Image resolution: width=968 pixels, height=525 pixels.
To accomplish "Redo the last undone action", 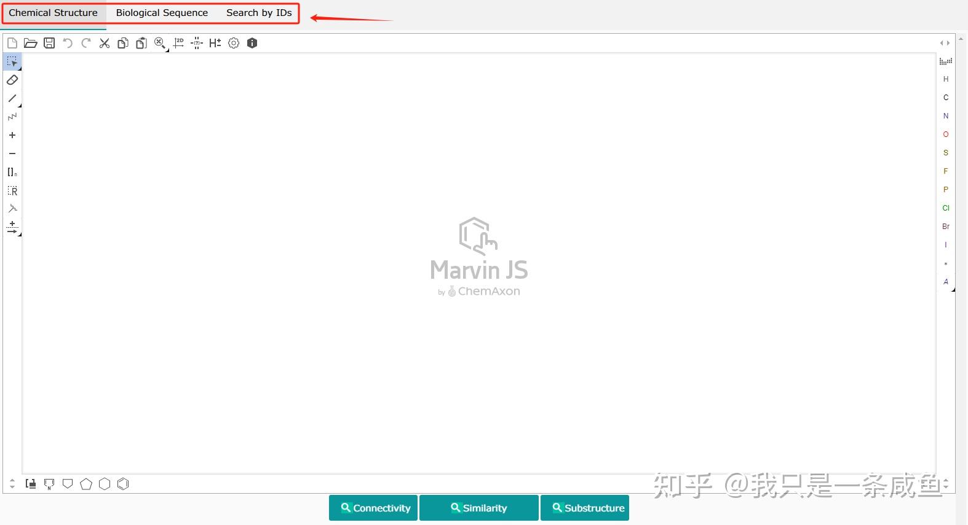I will coord(86,43).
